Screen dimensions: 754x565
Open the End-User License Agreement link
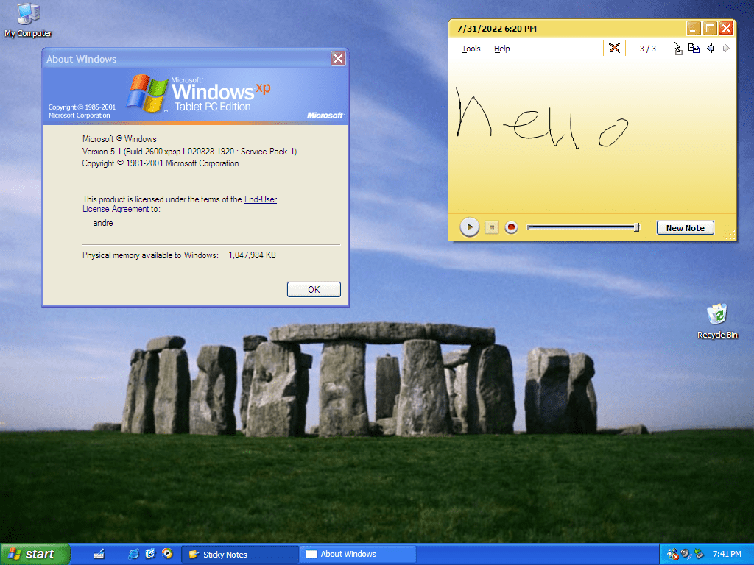[260, 199]
